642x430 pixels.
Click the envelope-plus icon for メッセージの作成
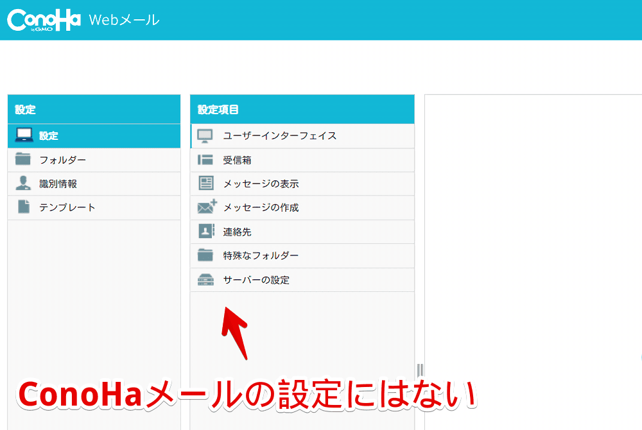(x=207, y=207)
